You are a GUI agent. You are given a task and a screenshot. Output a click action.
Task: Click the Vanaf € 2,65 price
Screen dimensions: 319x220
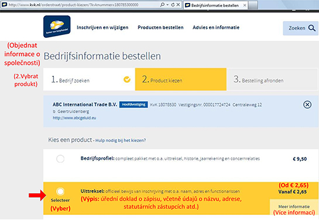[x=293, y=192]
